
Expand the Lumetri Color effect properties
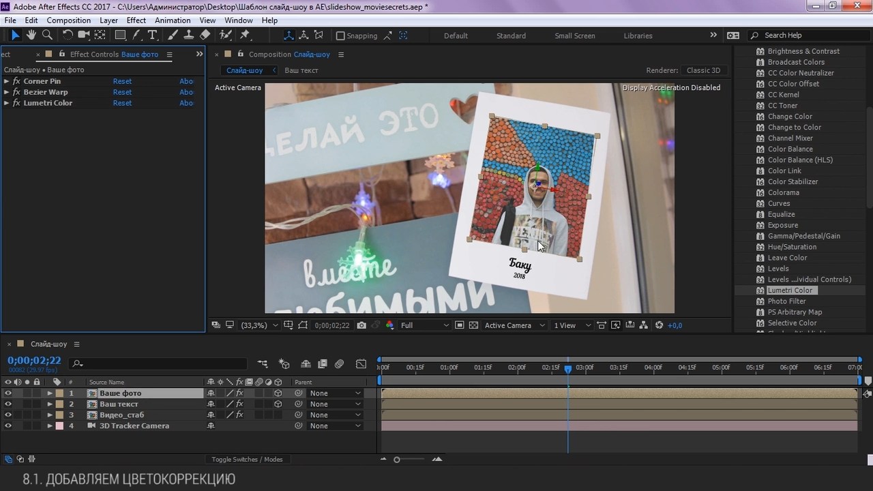pyautogui.click(x=7, y=103)
